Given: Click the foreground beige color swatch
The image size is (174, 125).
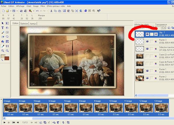Looking at the screenshot, I should pyautogui.click(x=3, y=56).
